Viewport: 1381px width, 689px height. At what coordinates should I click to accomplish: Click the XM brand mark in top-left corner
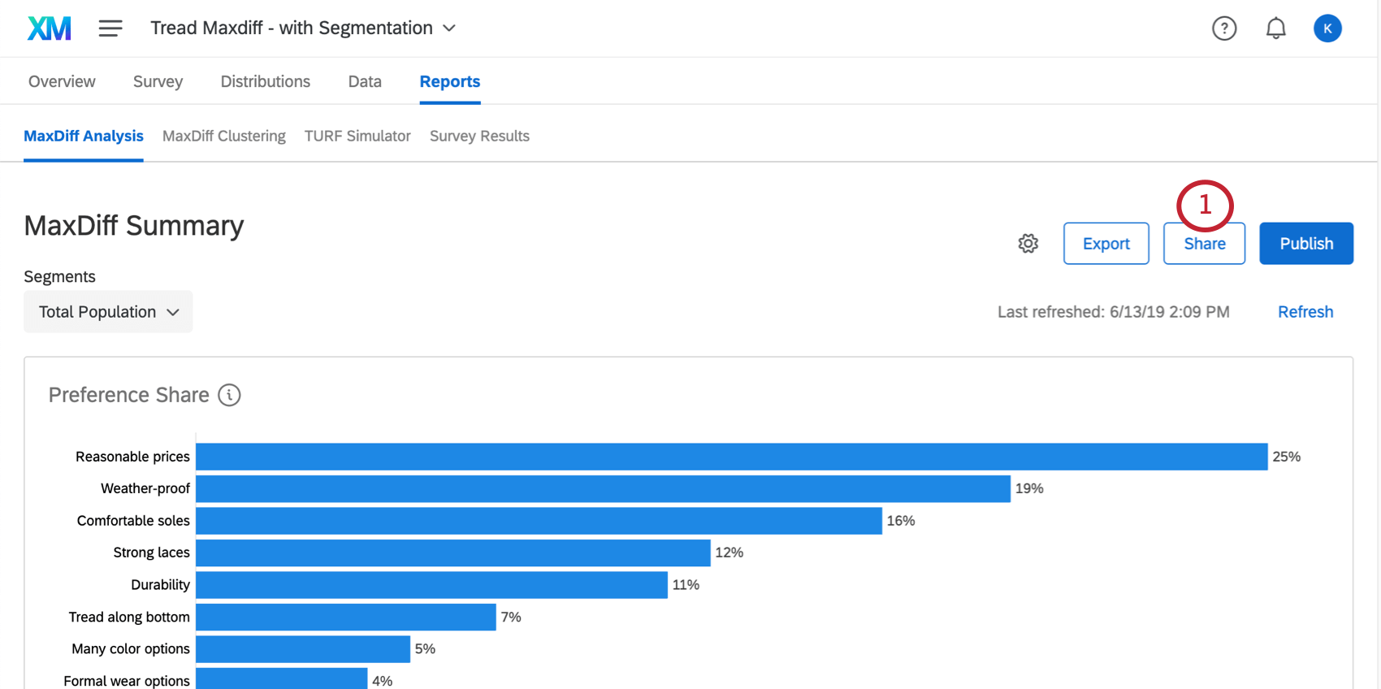click(49, 28)
